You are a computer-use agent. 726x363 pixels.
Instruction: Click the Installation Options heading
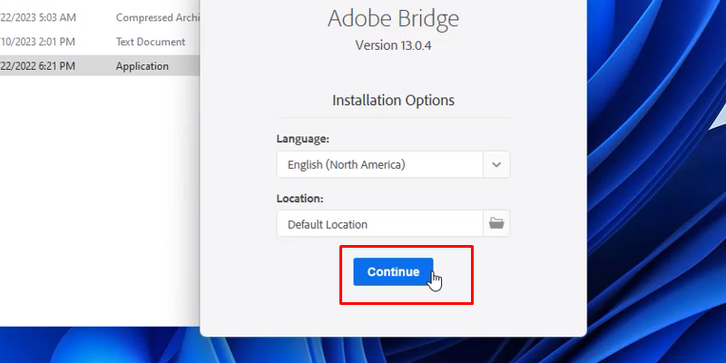393,100
